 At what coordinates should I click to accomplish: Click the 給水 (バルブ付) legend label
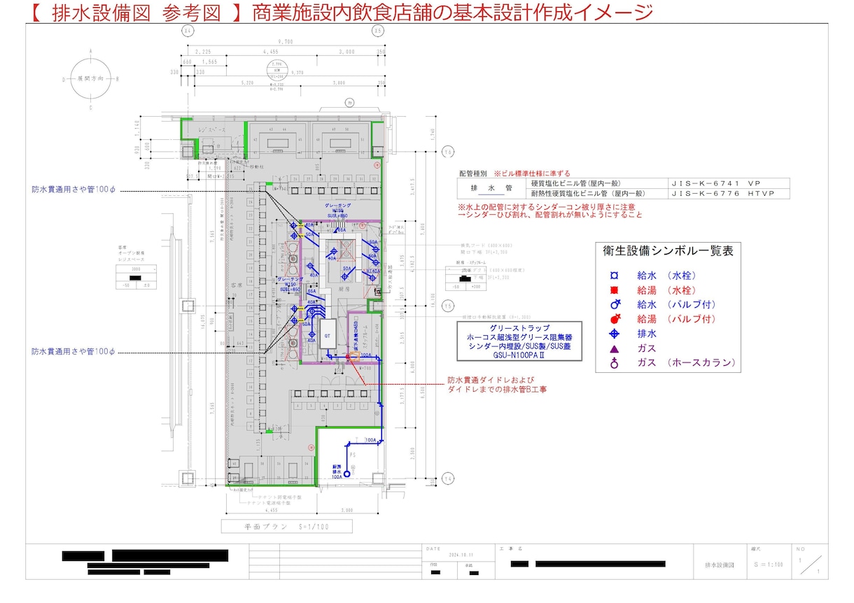coord(676,304)
